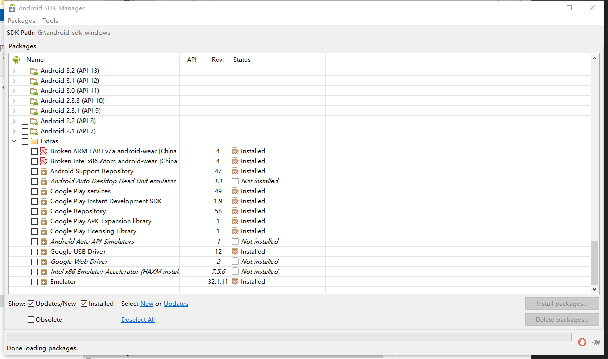Click installed status icon for Google Play services

[235, 191]
